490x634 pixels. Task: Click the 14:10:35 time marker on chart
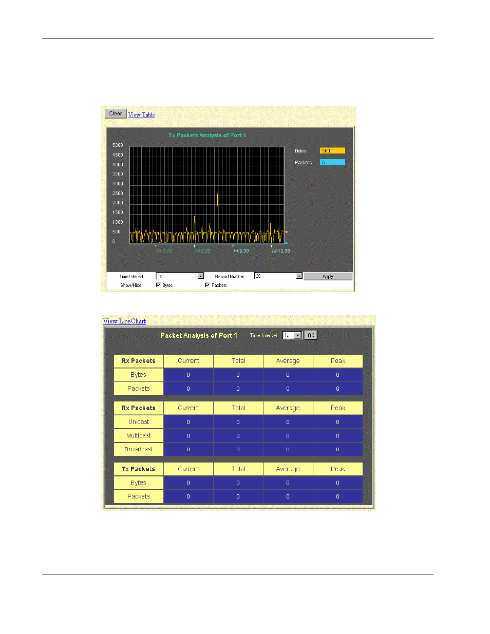(x=281, y=251)
